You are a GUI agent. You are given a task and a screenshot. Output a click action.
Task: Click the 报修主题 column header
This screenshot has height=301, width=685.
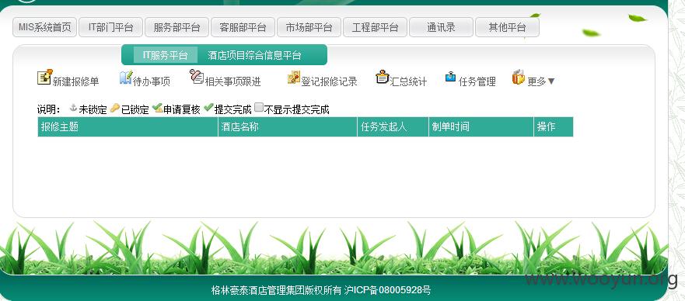point(128,126)
